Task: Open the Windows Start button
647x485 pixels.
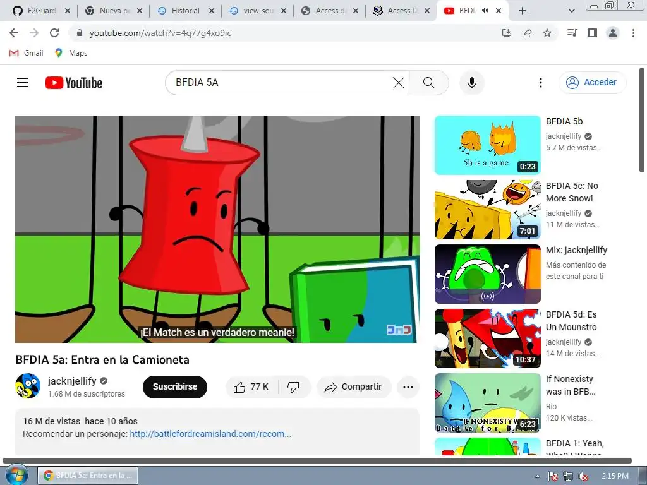Action: [x=16, y=476]
